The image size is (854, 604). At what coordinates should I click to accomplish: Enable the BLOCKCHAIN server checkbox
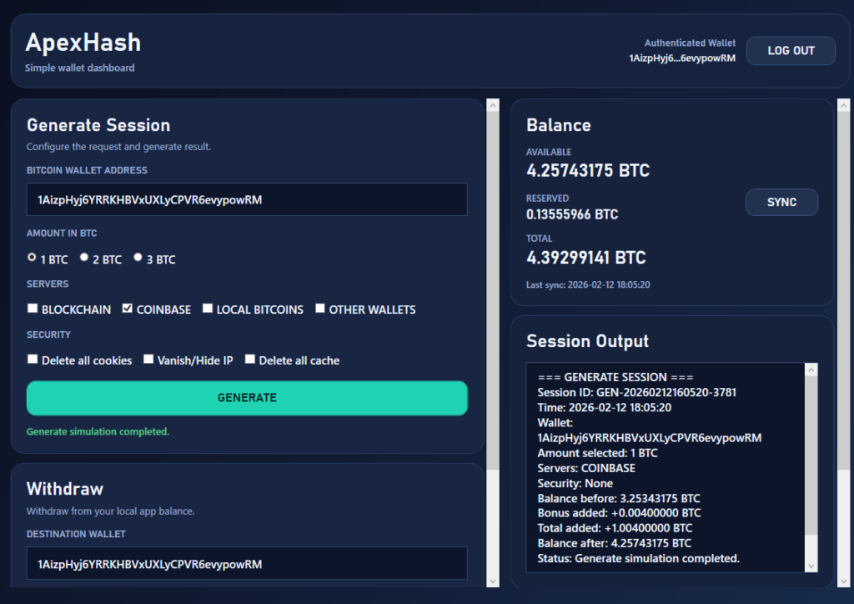pos(33,309)
